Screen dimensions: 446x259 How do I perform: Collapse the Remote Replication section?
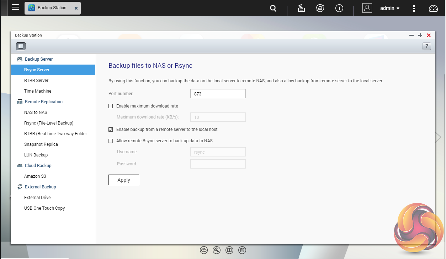point(43,102)
